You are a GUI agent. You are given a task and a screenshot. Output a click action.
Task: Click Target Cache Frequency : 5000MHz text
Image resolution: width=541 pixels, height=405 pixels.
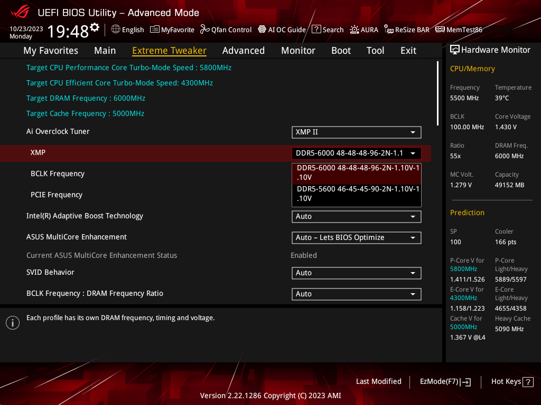coord(85,114)
